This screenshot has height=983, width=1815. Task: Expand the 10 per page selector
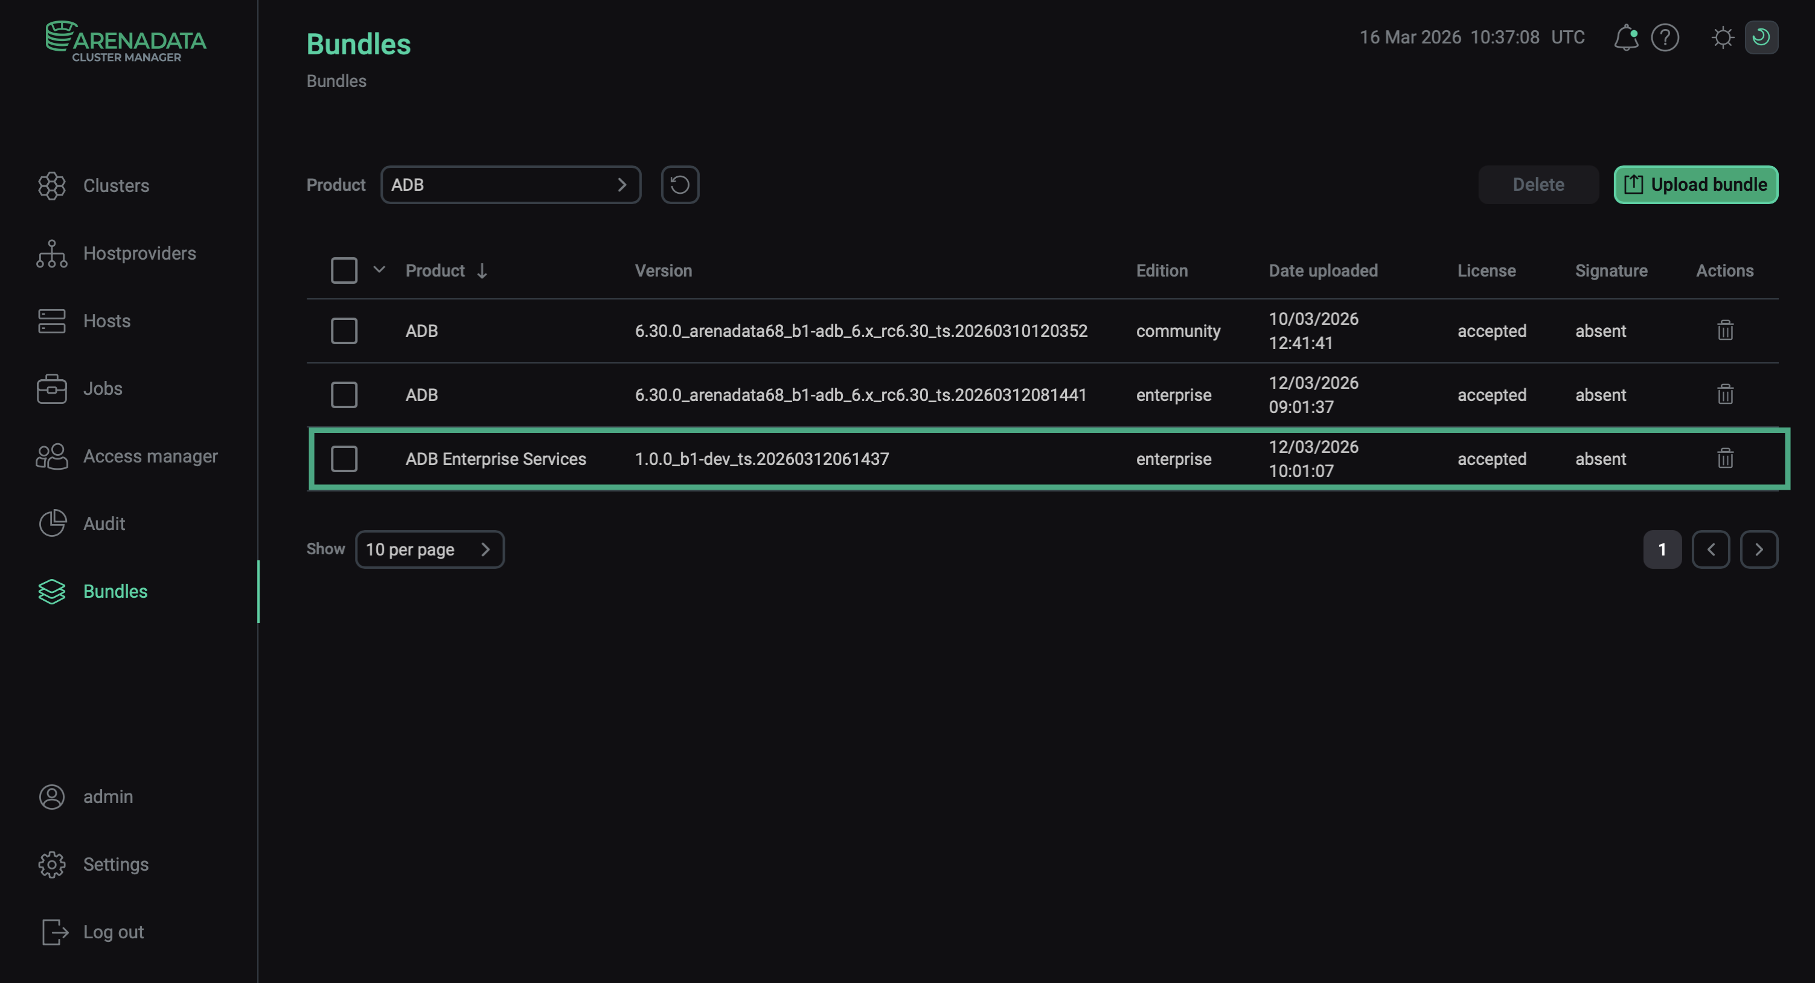pyautogui.click(x=429, y=549)
